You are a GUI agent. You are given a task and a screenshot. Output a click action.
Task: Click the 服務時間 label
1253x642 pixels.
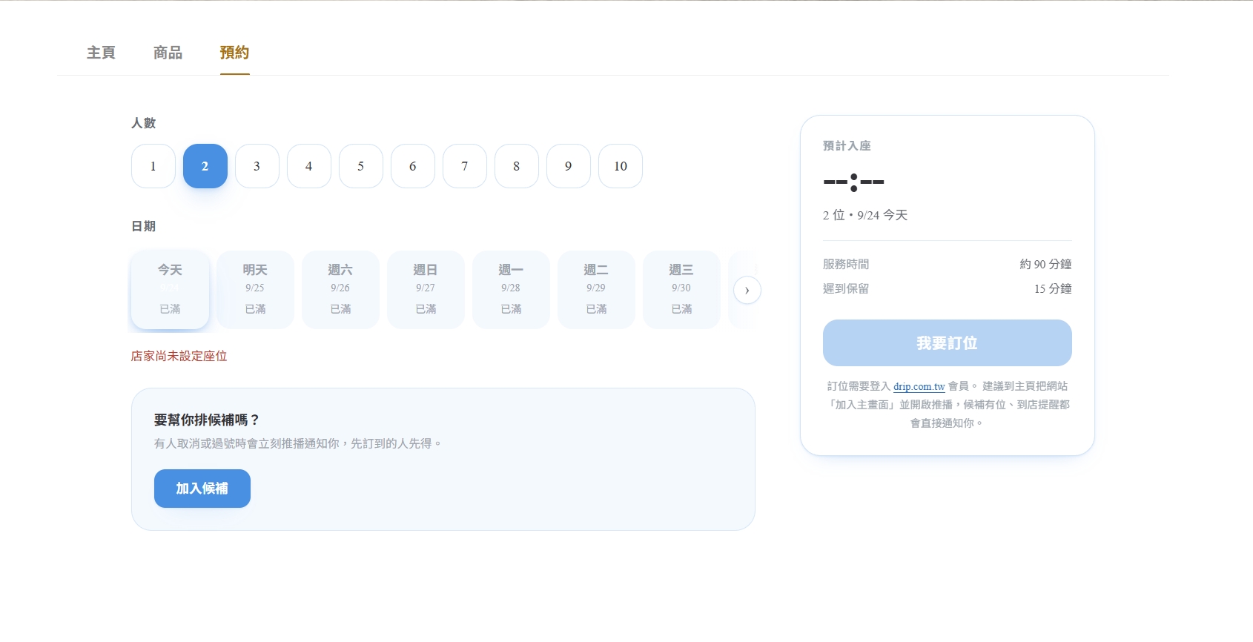click(846, 264)
